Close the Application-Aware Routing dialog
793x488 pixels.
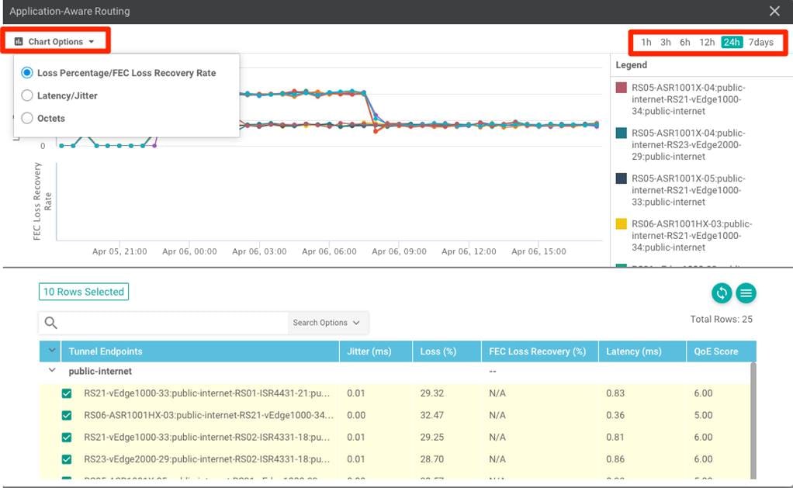pos(774,11)
